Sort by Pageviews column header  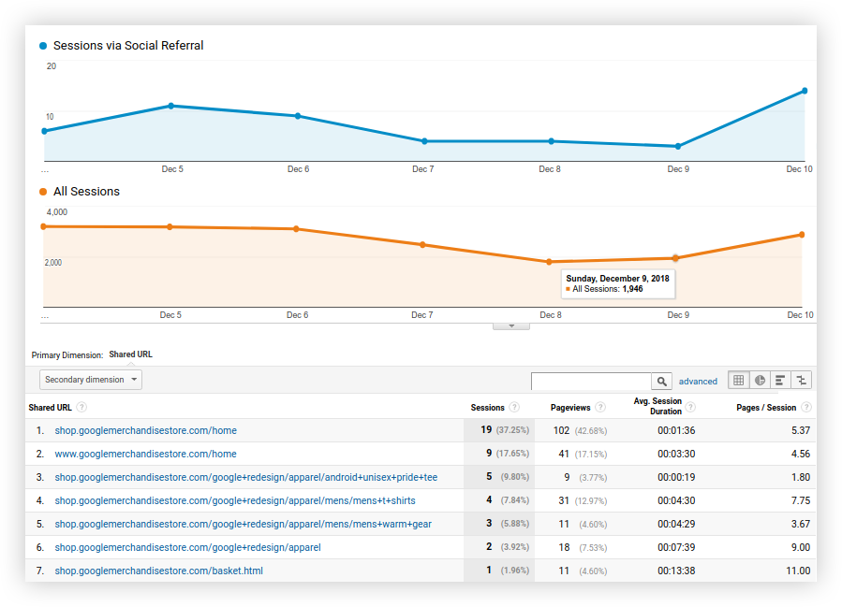click(x=570, y=408)
